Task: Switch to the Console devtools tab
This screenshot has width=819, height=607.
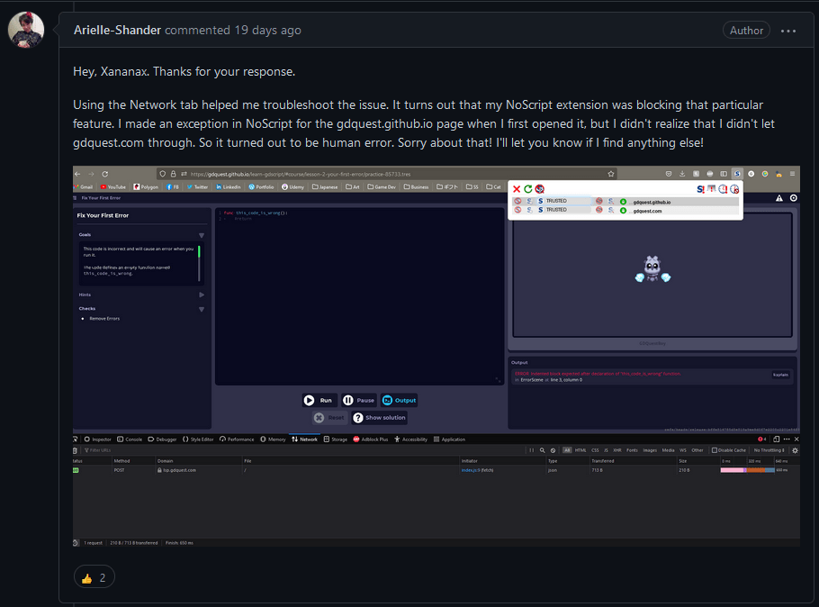Action: coord(130,439)
